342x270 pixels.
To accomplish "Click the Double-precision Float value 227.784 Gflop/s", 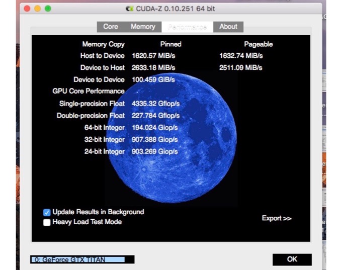I will pyautogui.click(x=156, y=116).
